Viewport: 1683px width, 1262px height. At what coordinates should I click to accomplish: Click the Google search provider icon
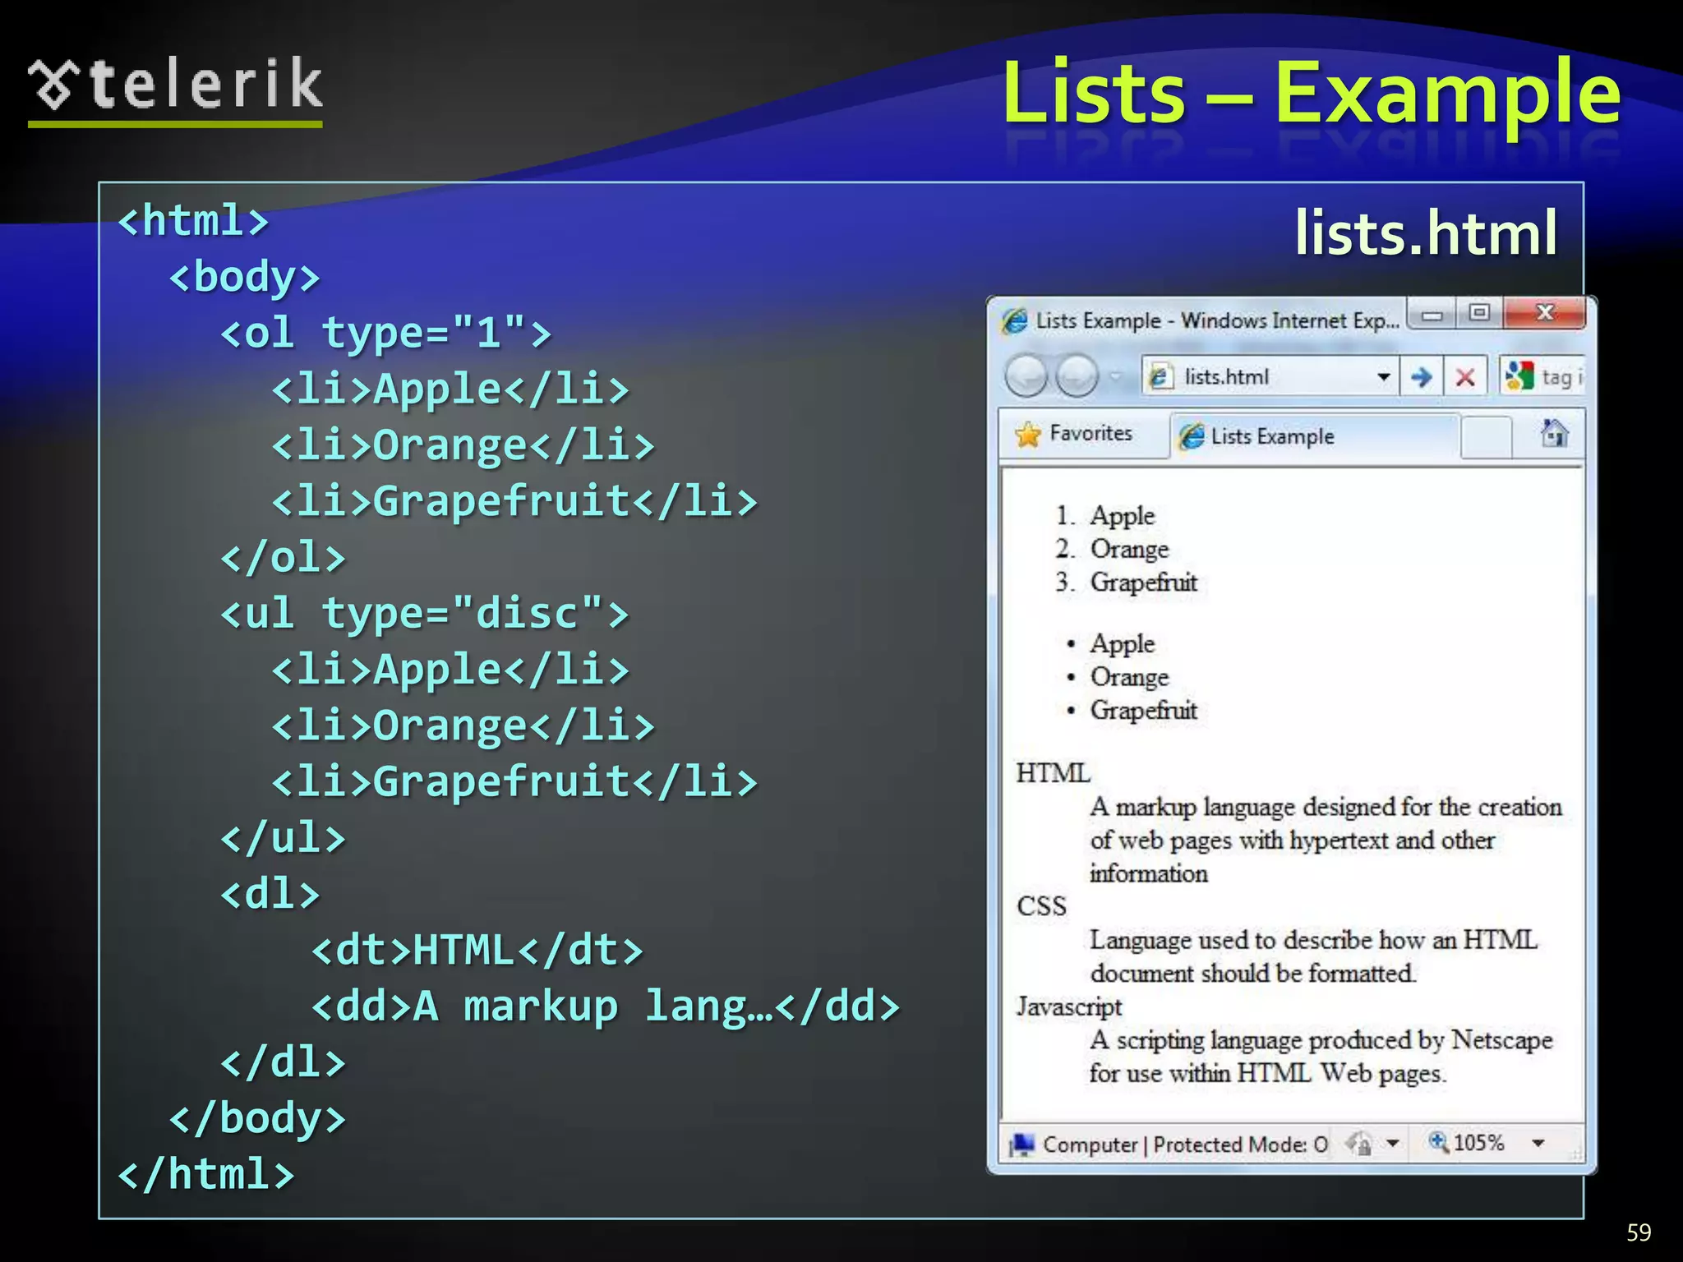click(1519, 376)
